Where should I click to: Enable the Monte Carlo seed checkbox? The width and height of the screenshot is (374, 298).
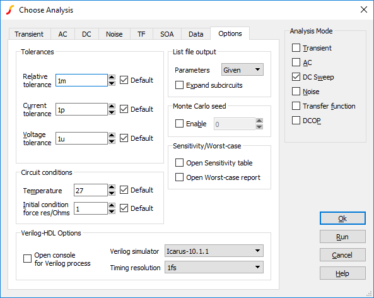coord(179,124)
